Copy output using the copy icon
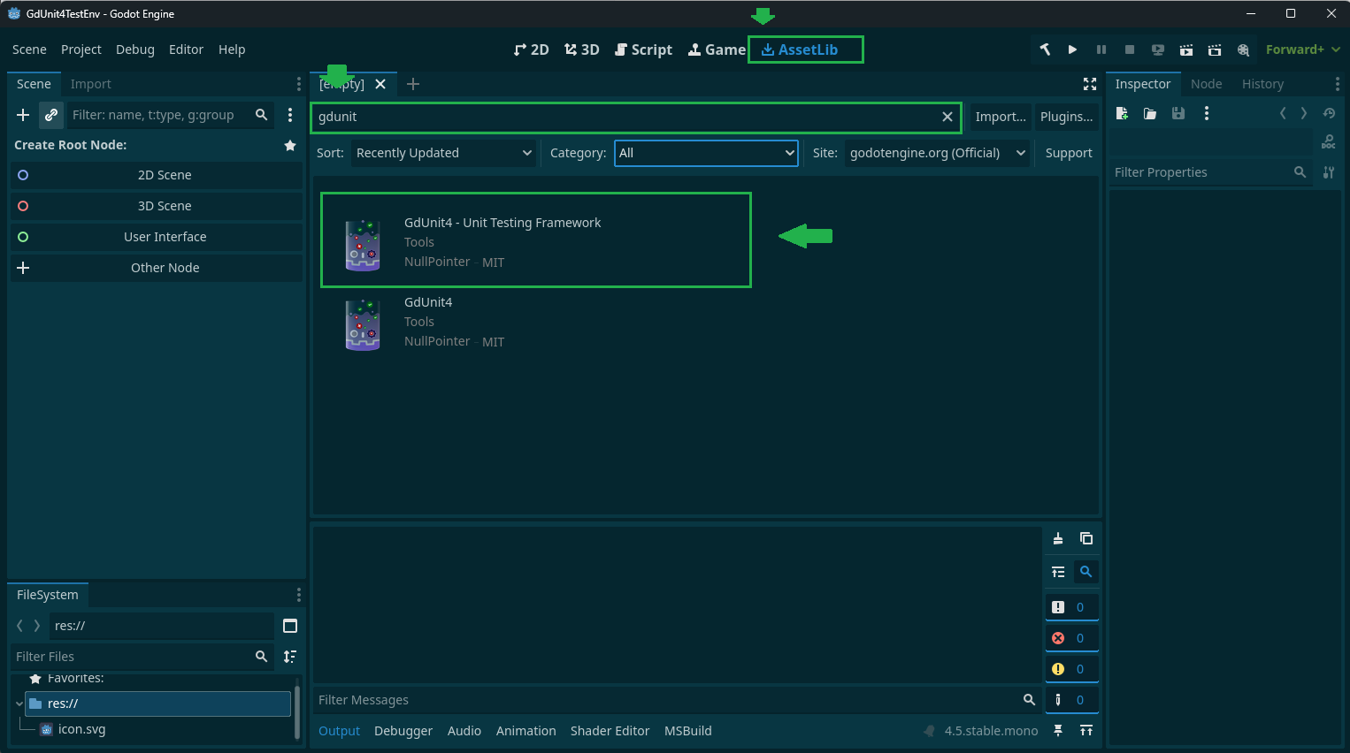Viewport: 1350px width, 753px height. pyautogui.click(x=1086, y=538)
